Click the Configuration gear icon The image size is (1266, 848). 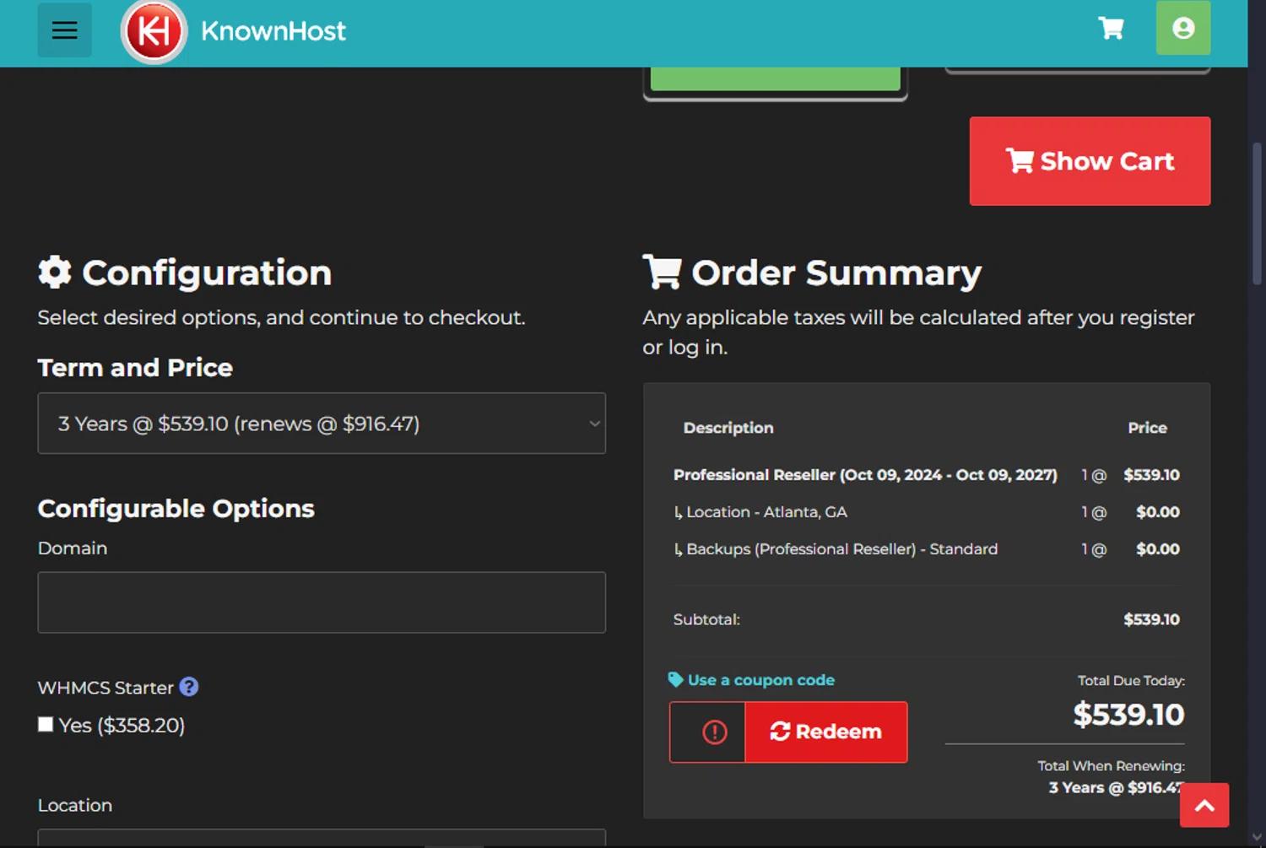[x=55, y=272]
